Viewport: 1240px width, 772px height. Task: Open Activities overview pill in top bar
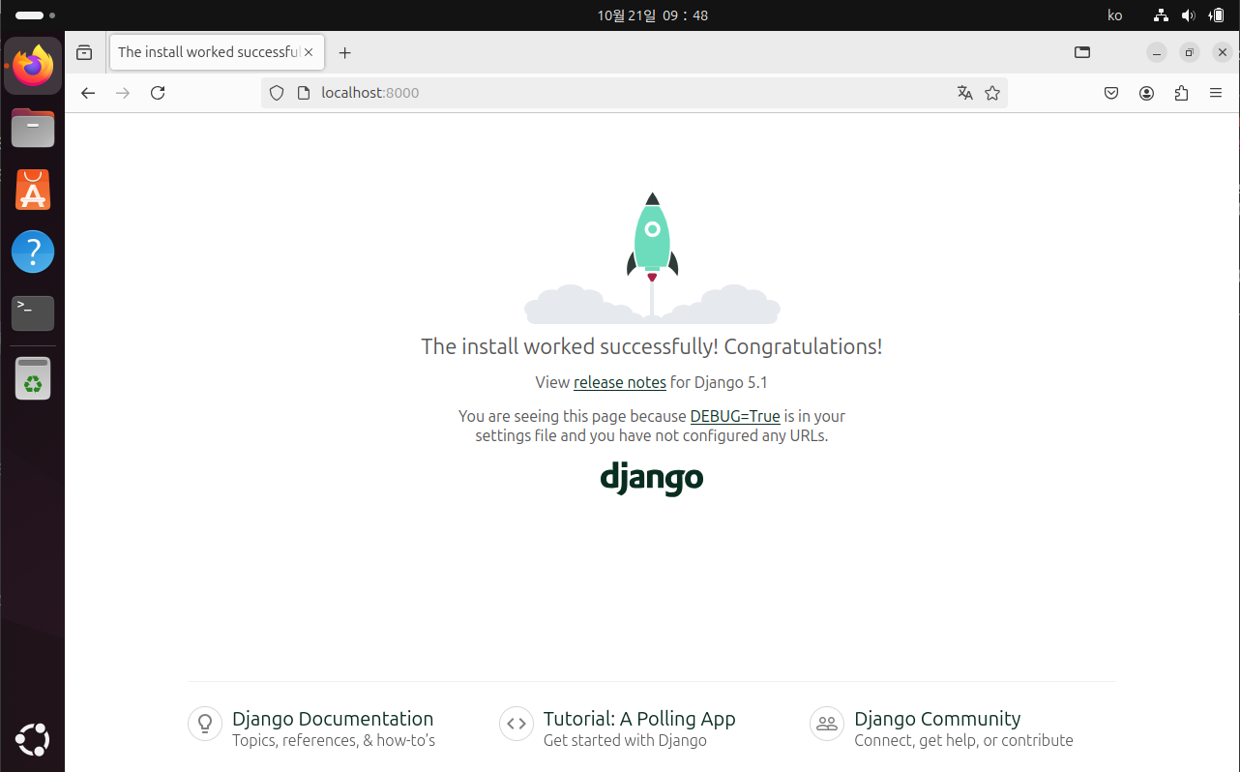point(35,15)
